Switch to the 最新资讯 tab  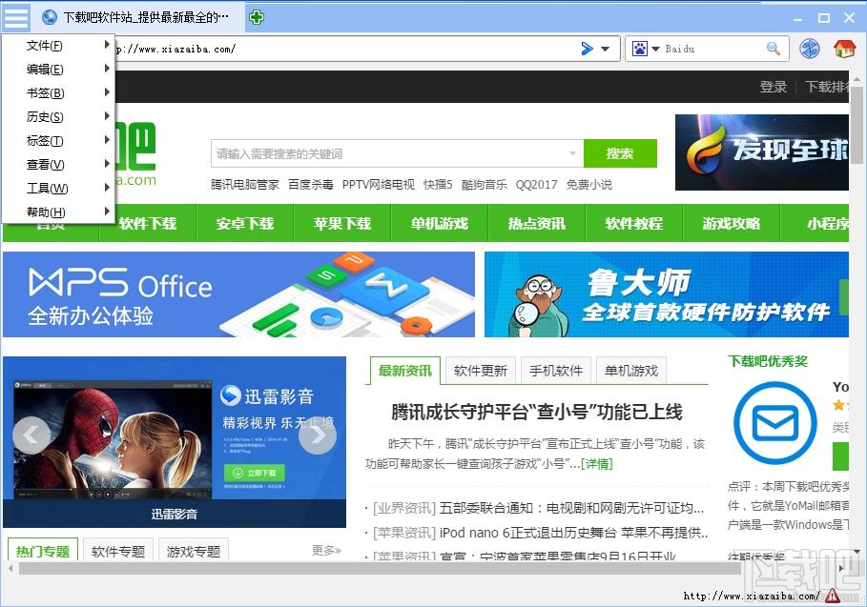(404, 371)
